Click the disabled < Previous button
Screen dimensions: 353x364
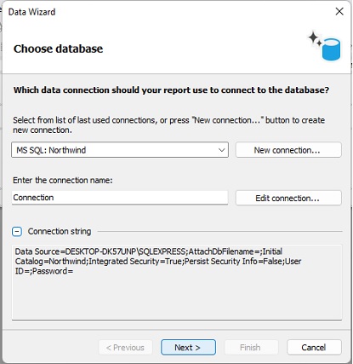pyautogui.click(x=125, y=347)
